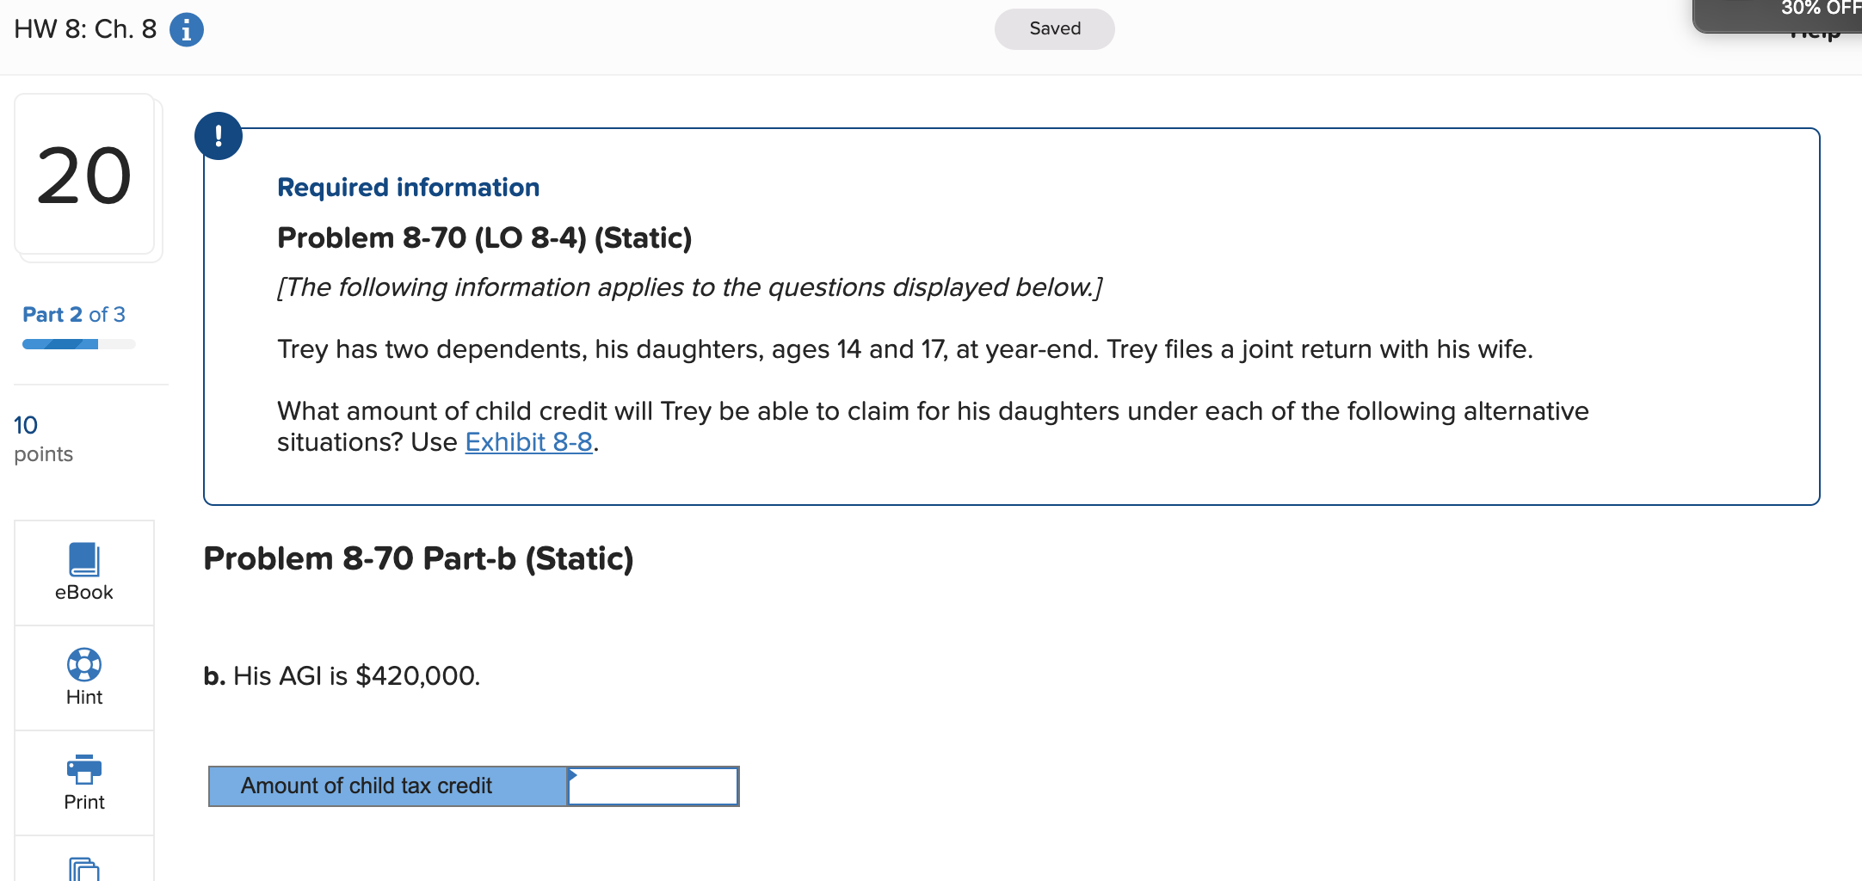This screenshot has width=1862, height=881.
Task: Select the HW 8: Ch. 8 header
Action: coord(84,28)
